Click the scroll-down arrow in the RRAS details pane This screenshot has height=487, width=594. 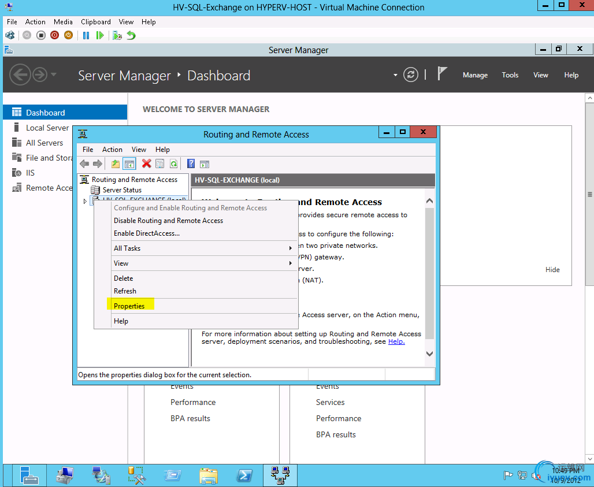(x=429, y=354)
